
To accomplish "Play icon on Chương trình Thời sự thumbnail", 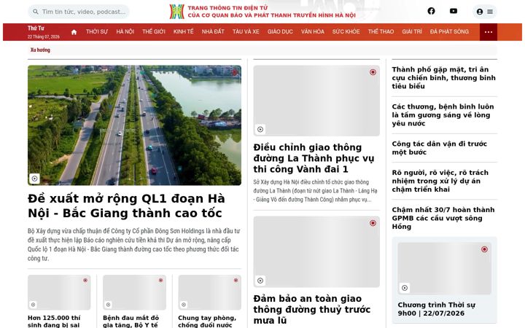I will tap(405, 288).
